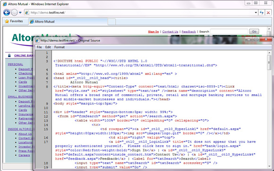Open the recent pages dropdown beside Forward
274x171 pixels.
[20, 13]
